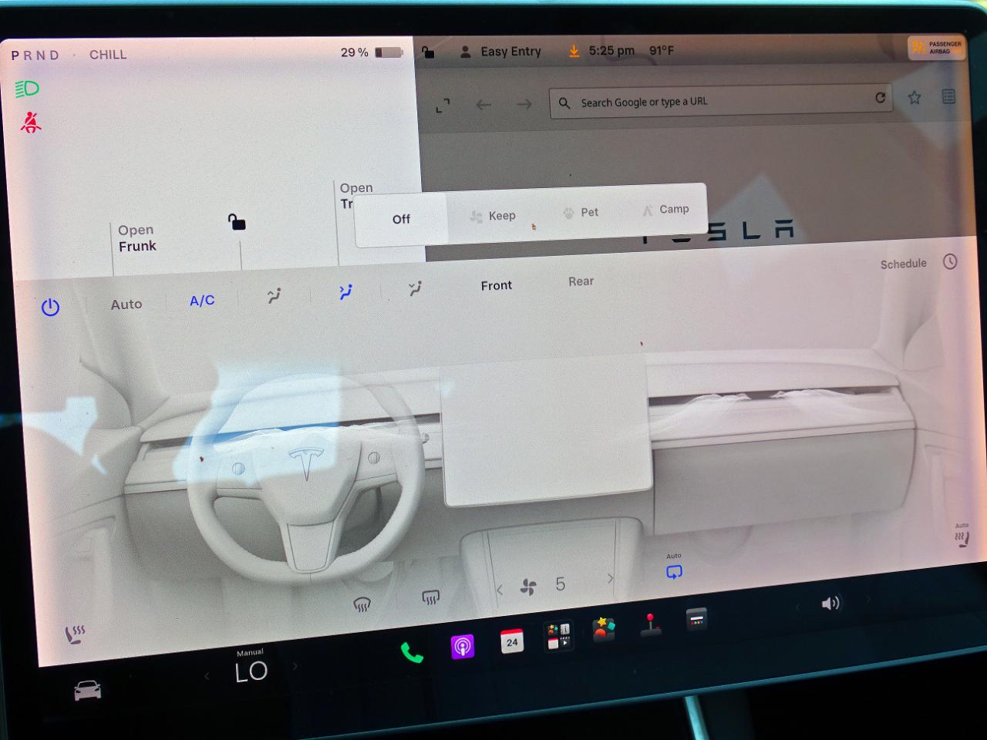Toggle the Auto climate mode
Viewport: 987px width, 740px height.
(126, 304)
